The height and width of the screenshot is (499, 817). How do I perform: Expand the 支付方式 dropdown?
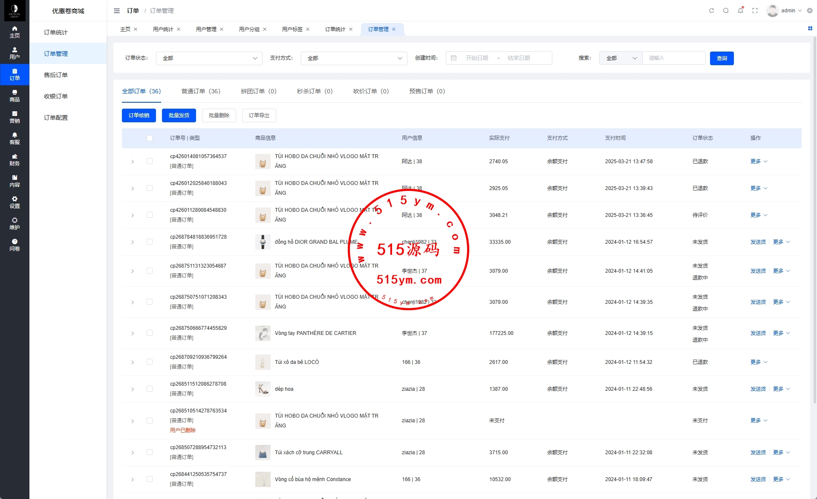pos(354,58)
